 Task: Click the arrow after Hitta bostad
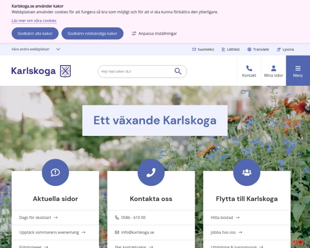coord(238,218)
